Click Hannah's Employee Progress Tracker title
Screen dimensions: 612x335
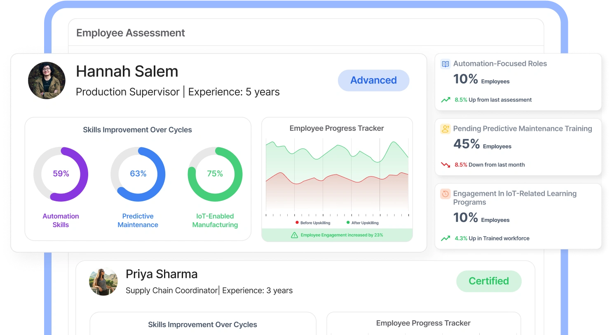point(337,128)
